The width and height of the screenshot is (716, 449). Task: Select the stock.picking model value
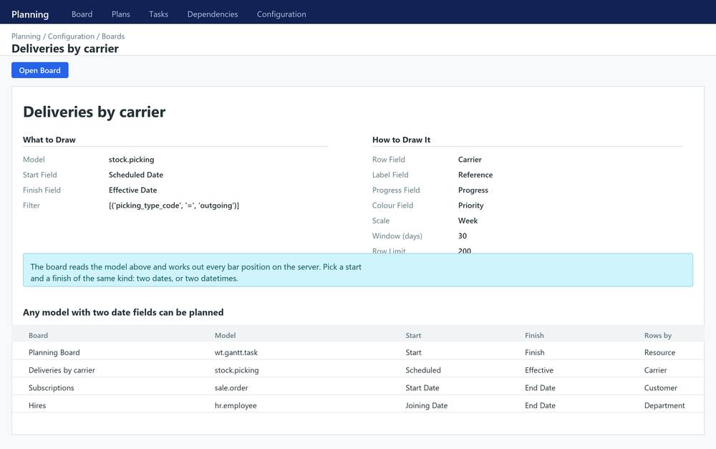pyautogui.click(x=131, y=160)
